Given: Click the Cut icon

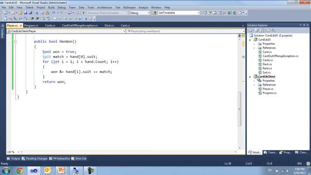Looking at the screenshot, I should 37,13.
